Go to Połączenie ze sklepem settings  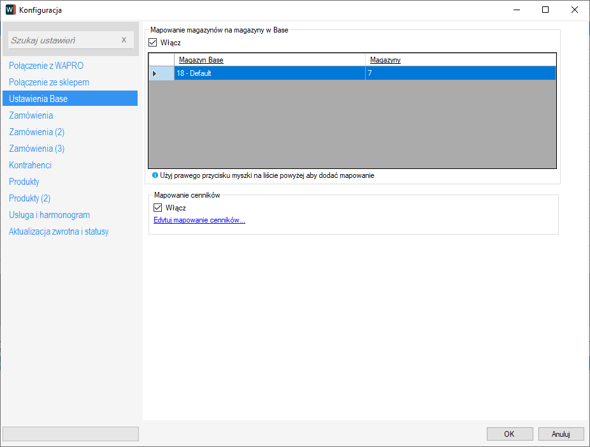point(49,82)
